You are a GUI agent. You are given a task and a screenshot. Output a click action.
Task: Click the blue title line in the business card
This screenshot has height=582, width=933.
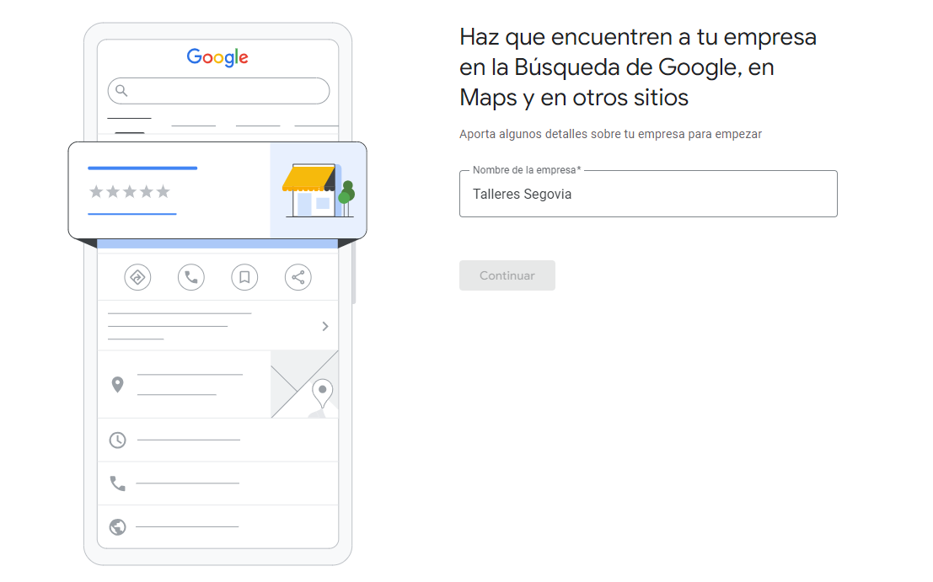pos(142,168)
